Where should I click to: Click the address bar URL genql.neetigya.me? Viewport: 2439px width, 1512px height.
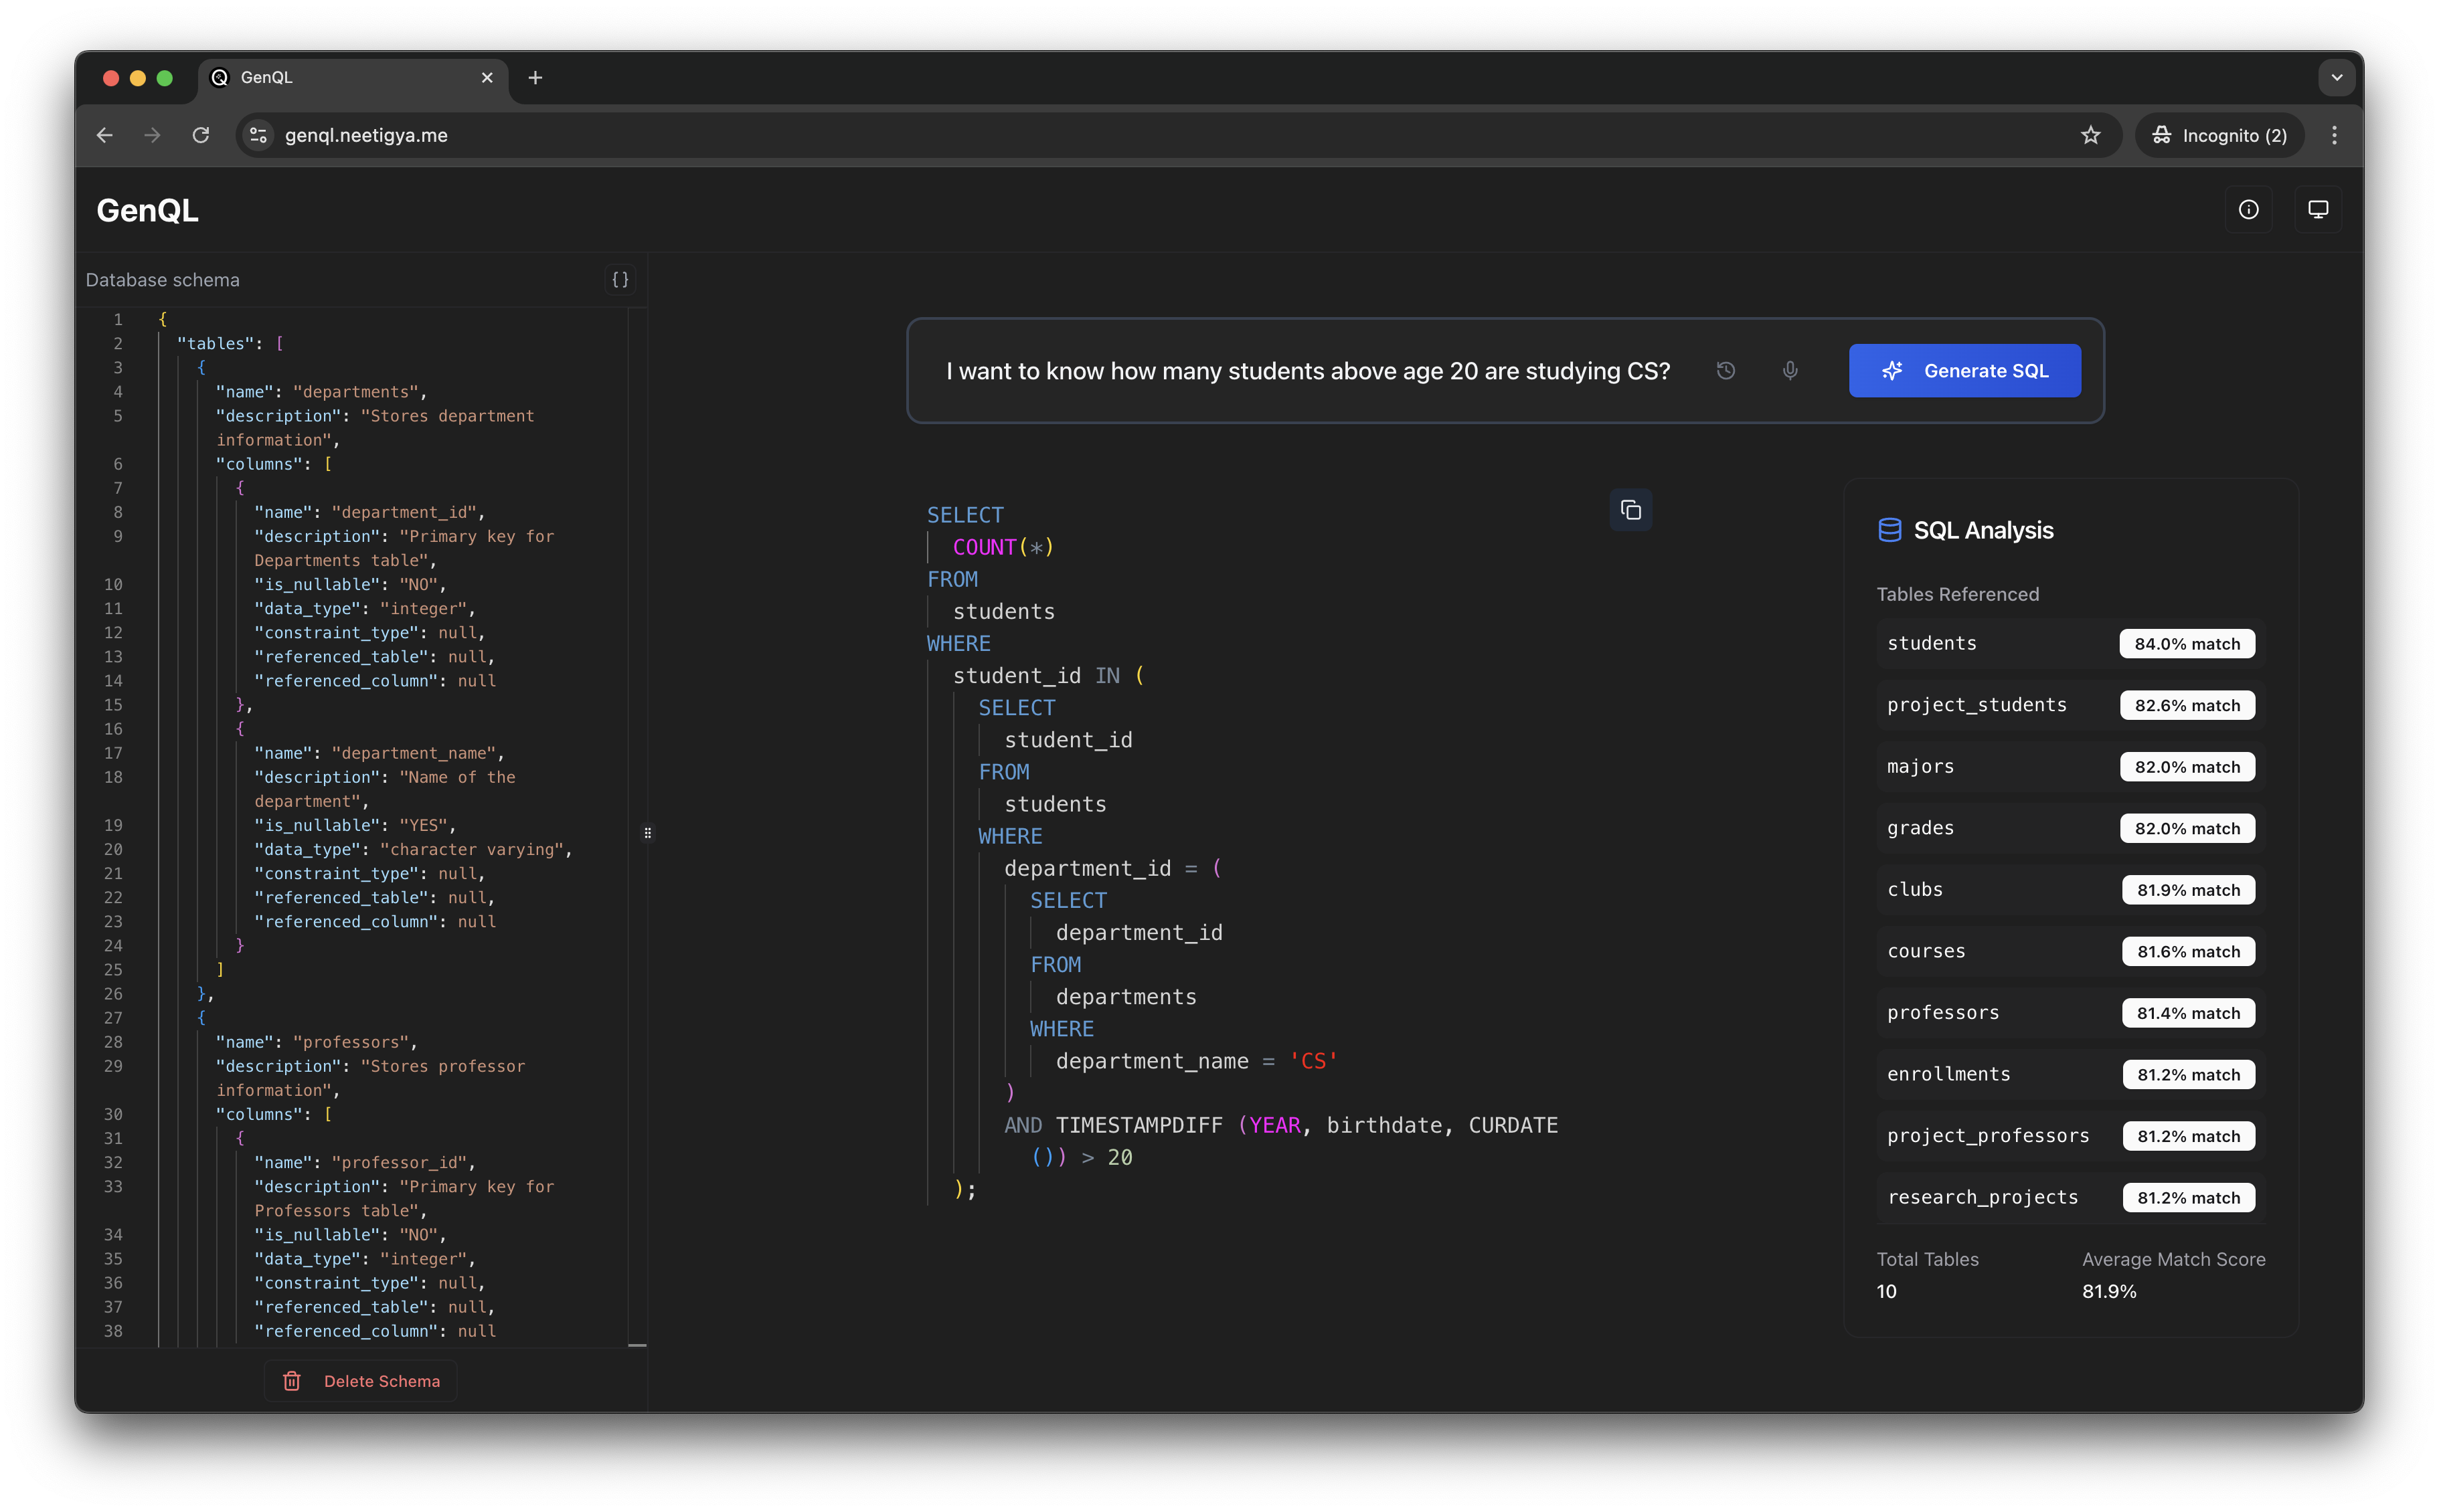coord(366,135)
